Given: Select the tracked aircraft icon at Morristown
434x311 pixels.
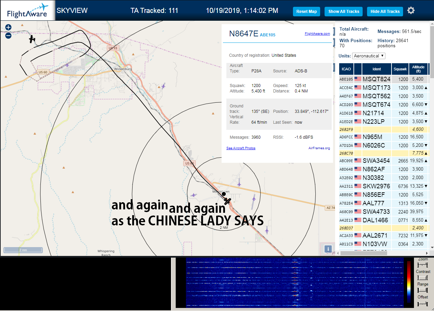Looking at the screenshot, I should coord(227,201).
